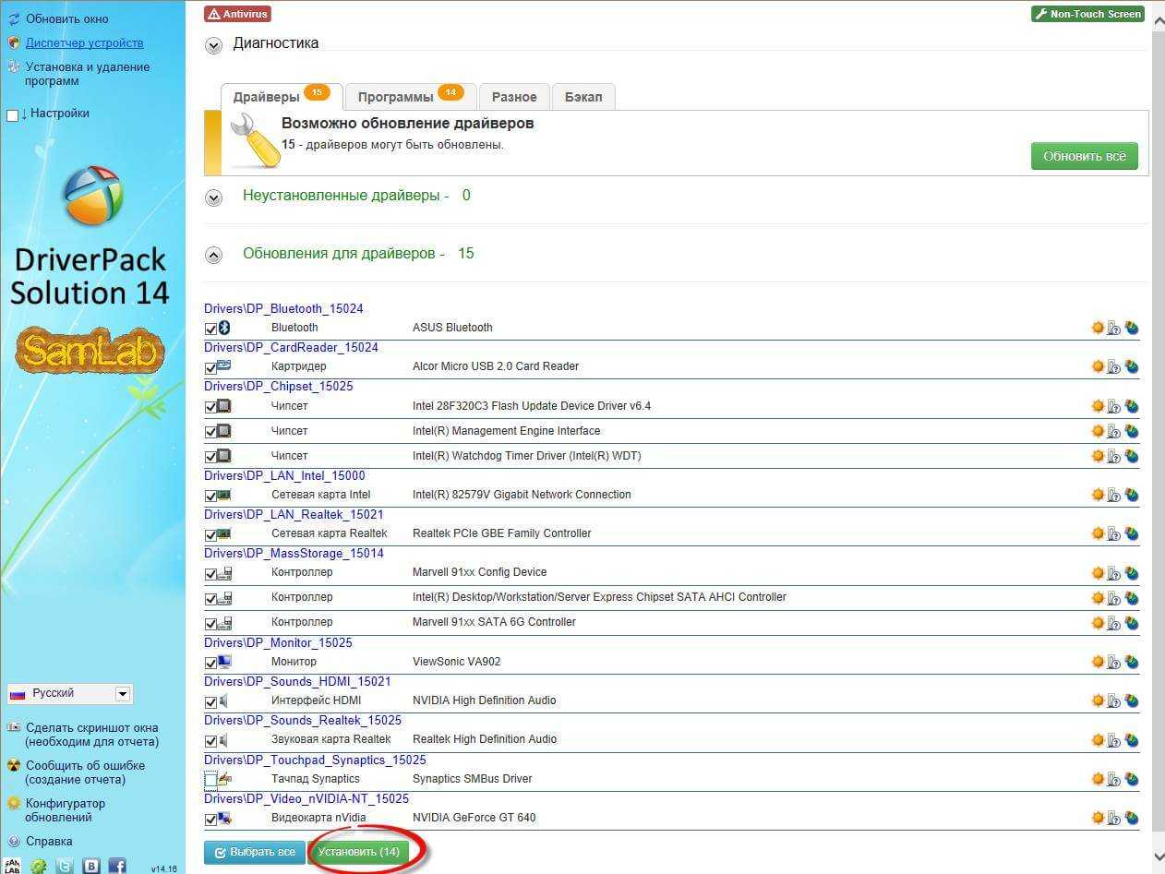Switch to the Программы tab
Viewport: 1165px width, 874px height.
[409, 97]
